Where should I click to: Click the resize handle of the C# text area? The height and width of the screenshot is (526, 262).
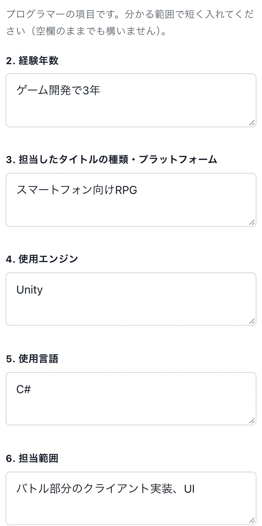coord(252,421)
